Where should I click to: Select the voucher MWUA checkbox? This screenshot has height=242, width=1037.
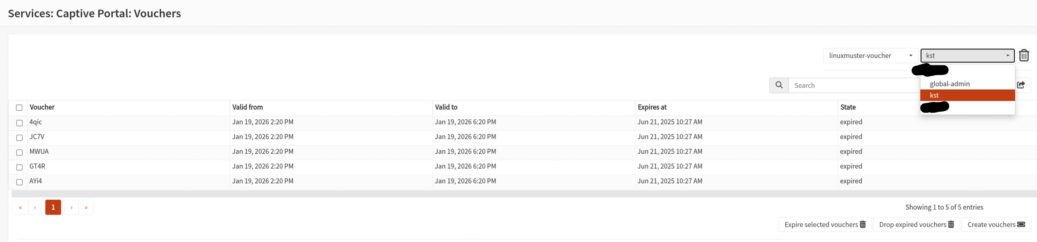19,152
